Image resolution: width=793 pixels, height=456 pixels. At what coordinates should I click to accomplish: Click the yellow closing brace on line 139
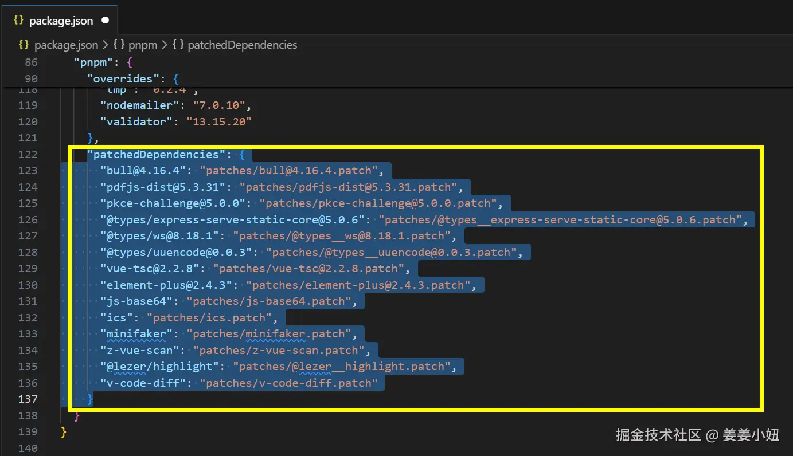(x=64, y=431)
